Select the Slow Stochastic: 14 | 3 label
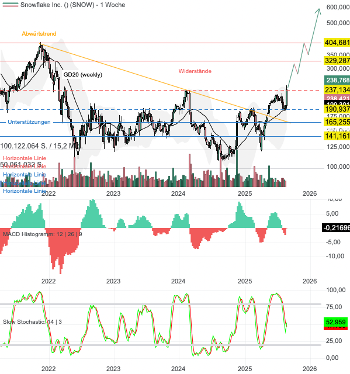This screenshot has height=374, width=350. click(32, 322)
